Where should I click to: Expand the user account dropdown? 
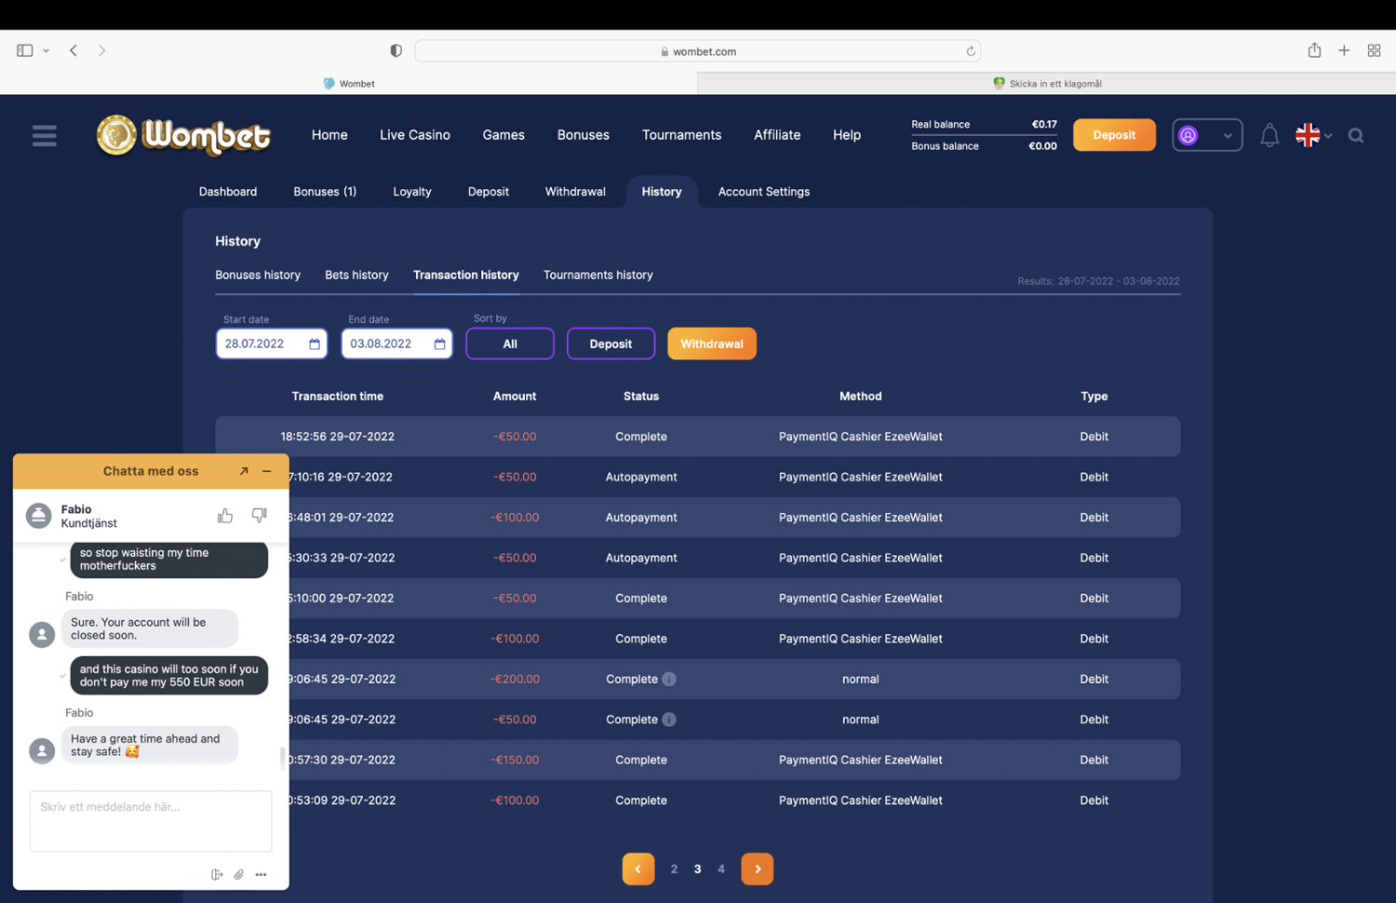coord(1207,136)
